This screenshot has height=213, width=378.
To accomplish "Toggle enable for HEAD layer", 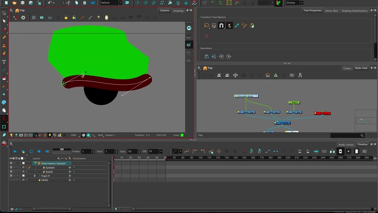I will point(11,180).
